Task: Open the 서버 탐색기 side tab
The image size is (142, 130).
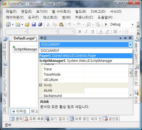Action: [5, 49]
